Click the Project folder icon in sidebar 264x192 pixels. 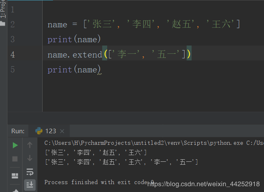tap(2, 24)
